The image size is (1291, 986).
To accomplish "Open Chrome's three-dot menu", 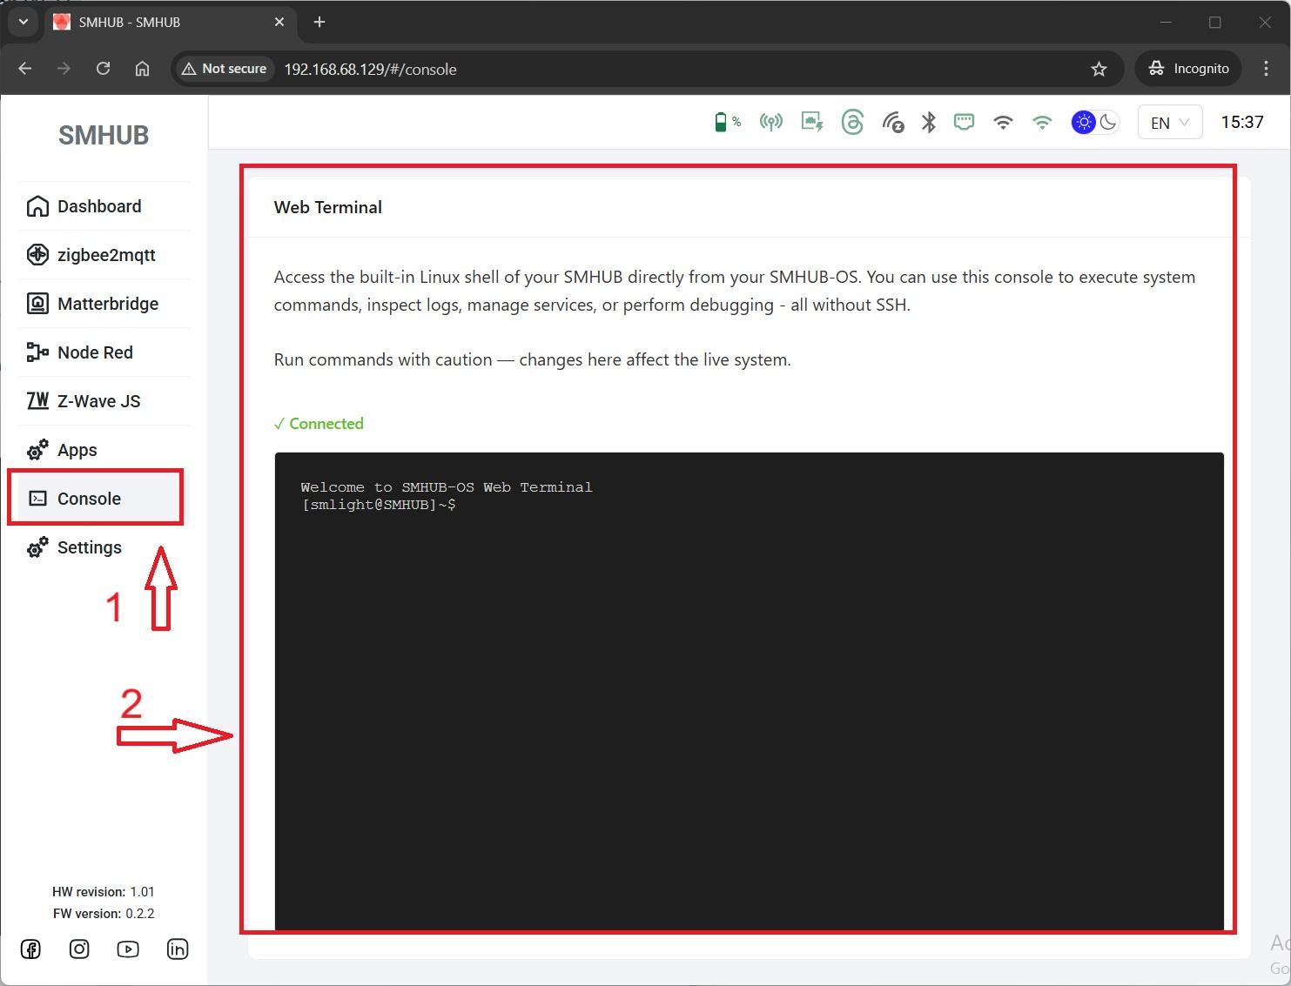I will pyautogui.click(x=1266, y=69).
